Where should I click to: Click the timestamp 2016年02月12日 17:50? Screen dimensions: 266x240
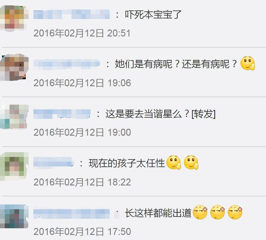pyautogui.click(x=82, y=232)
